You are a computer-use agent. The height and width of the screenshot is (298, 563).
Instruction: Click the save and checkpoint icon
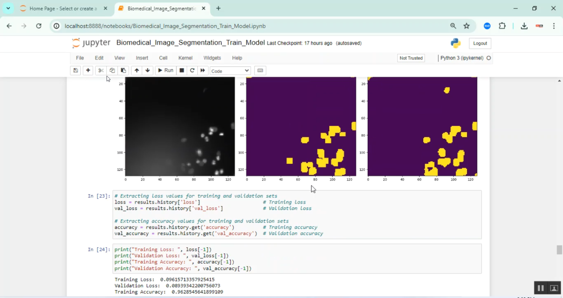click(x=75, y=70)
